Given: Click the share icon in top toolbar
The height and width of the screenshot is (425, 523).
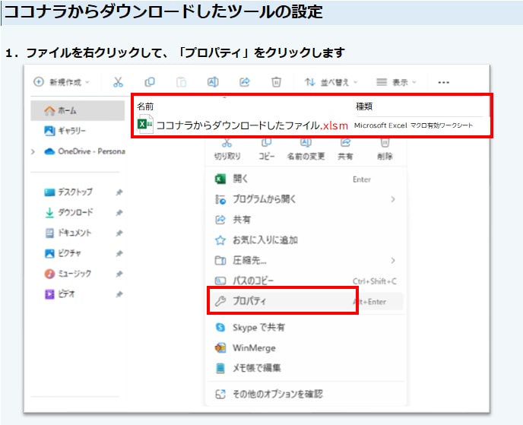Looking at the screenshot, I should [245, 82].
